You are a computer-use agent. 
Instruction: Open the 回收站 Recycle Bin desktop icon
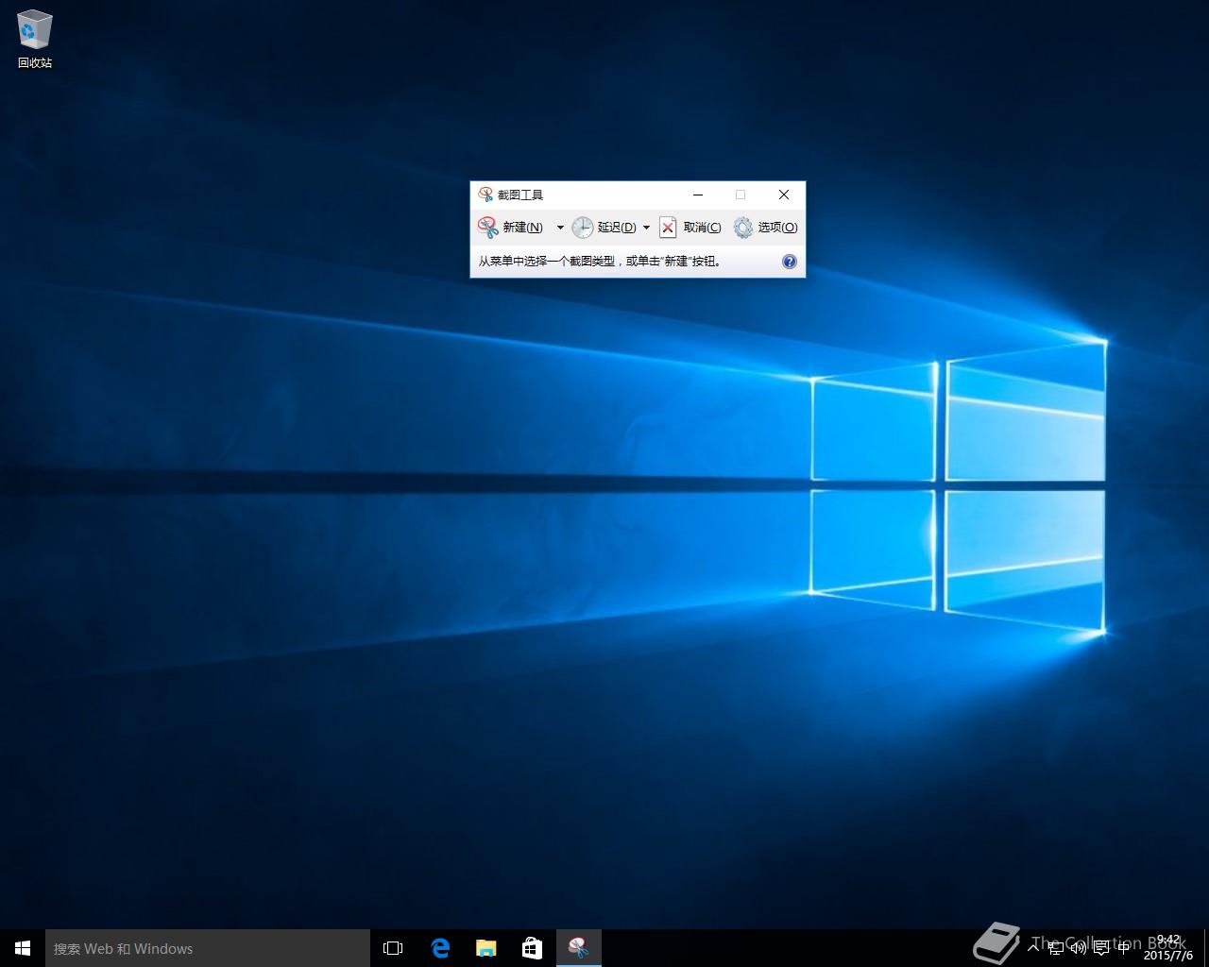tap(35, 40)
